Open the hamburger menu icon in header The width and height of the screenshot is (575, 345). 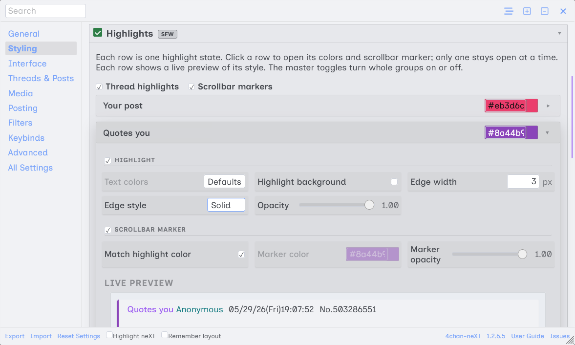point(509,11)
